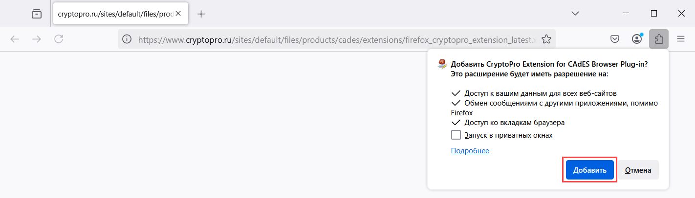Reload the current page
This screenshot has width=695, height=198.
point(59,39)
